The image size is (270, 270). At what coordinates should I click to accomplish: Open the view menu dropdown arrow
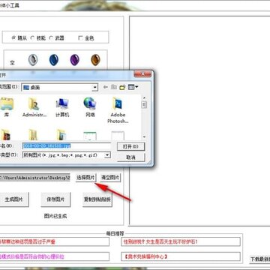click(136, 87)
